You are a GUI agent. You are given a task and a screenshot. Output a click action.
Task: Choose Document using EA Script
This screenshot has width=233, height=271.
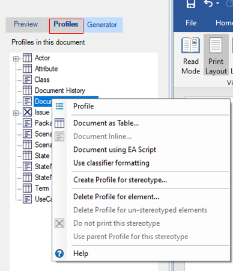click(115, 150)
